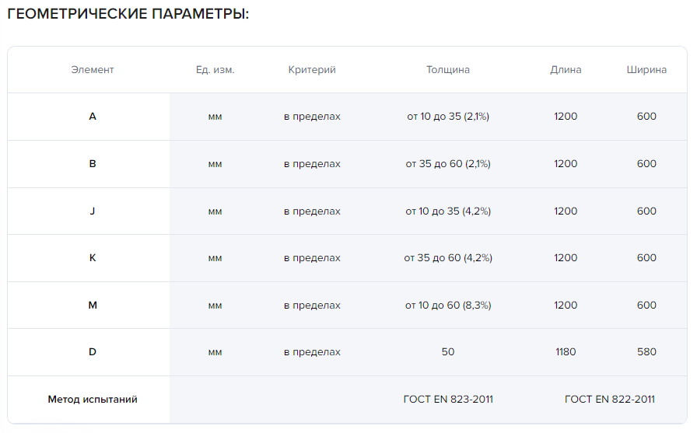Click thickness value 'от 10 до 35 (2,1%)'
The width and height of the screenshot is (697, 433).
[x=448, y=117]
